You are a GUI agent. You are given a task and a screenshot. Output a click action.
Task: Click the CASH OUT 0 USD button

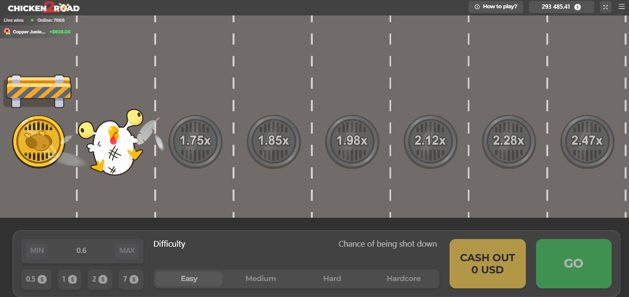coord(487,264)
